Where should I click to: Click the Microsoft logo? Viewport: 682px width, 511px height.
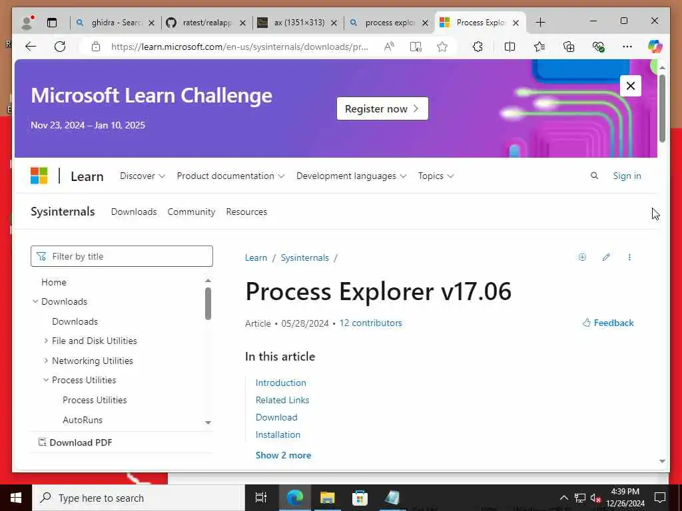[39, 176]
